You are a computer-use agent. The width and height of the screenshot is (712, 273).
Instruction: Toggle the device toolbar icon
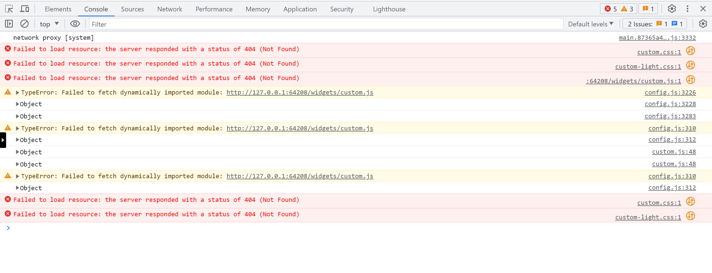click(25, 9)
